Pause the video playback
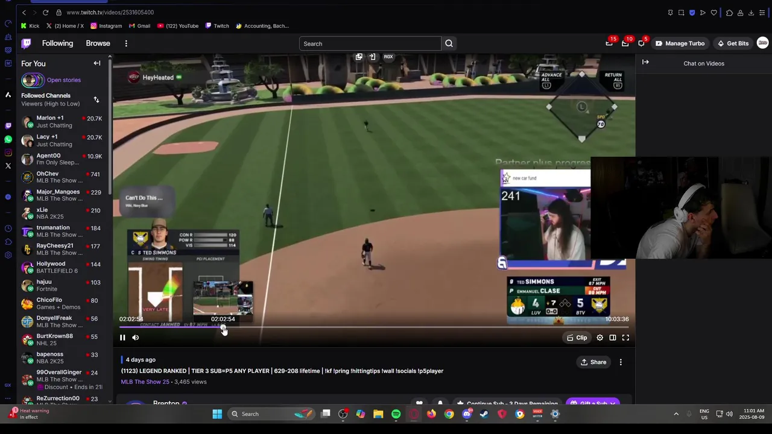This screenshot has height=434, width=772. 122,338
